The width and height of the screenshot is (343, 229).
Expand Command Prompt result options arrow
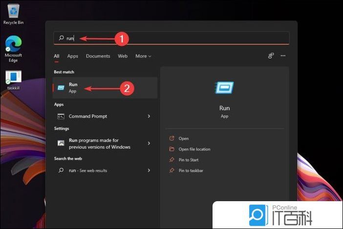(x=149, y=116)
